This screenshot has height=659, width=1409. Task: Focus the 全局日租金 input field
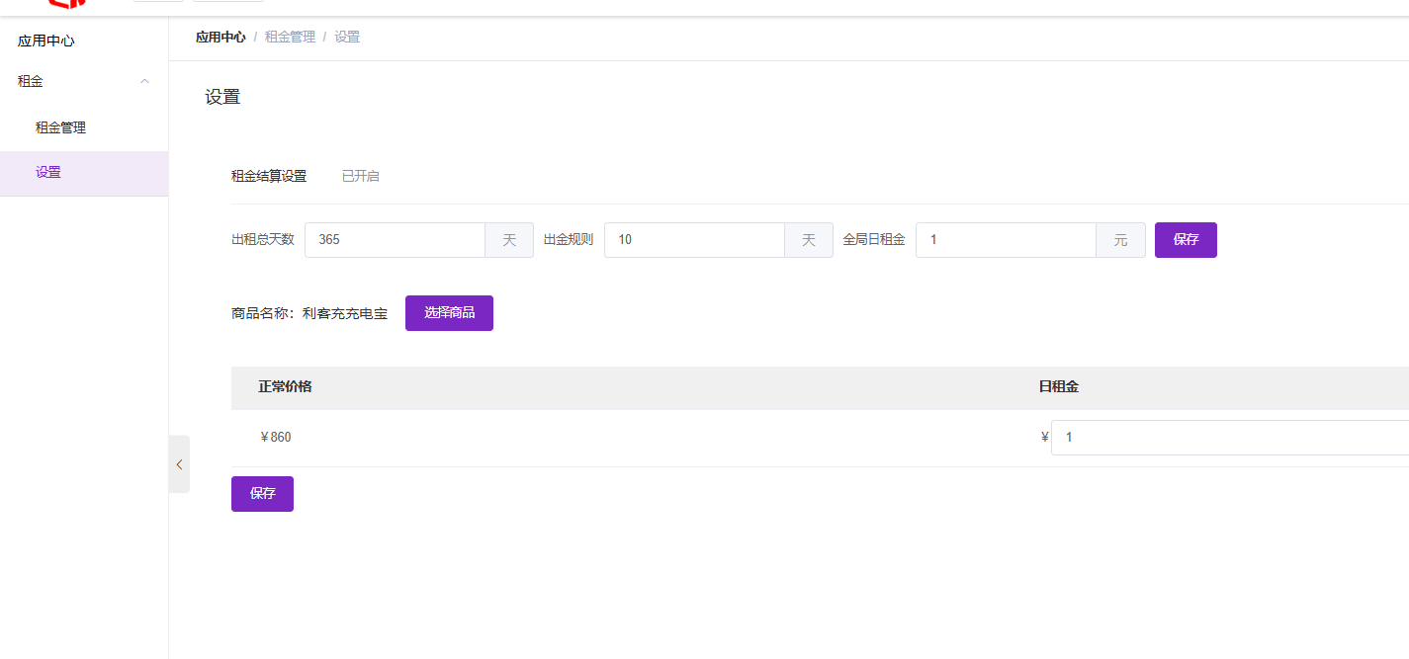click(1006, 240)
